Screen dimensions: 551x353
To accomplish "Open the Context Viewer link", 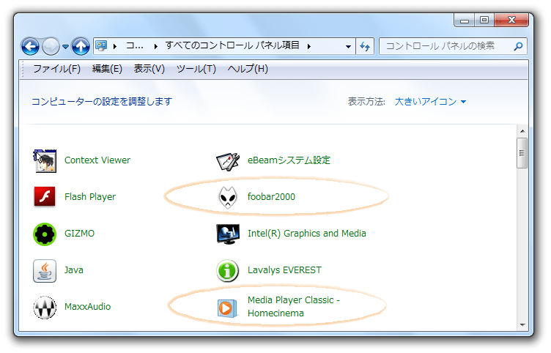I will click(x=97, y=160).
